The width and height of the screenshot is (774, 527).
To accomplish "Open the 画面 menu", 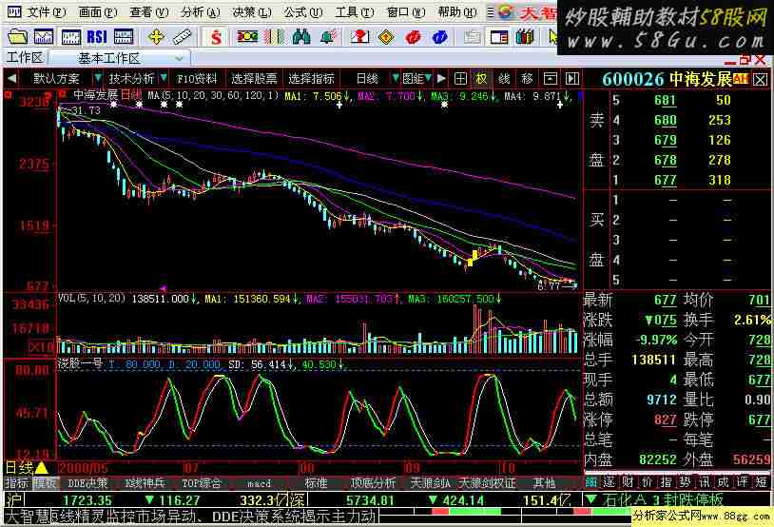I will 97,11.
